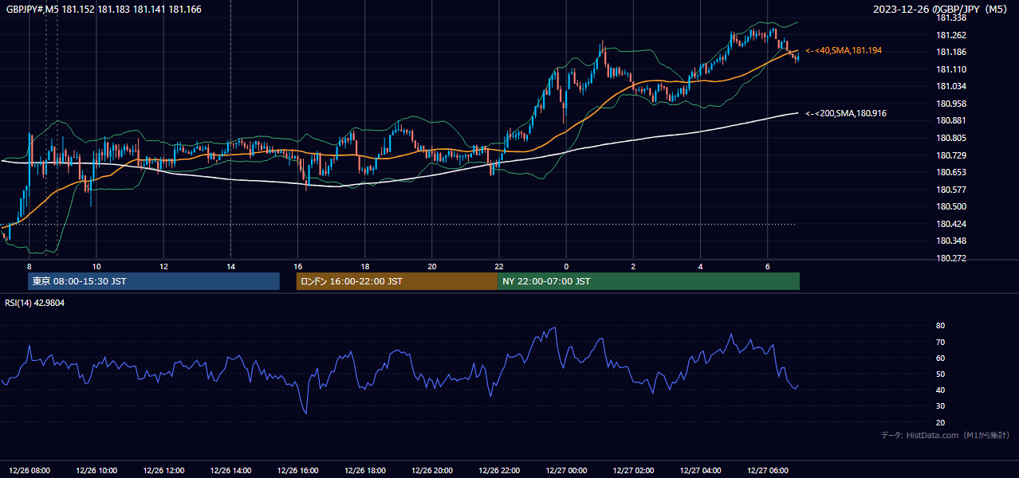Click price axis value 180.348
The width and height of the screenshot is (1019, 478).
pos(951,241)
